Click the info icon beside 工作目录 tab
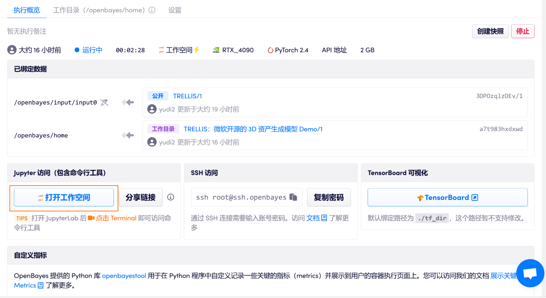This screenshot has height=298, width=546. pos(152,10)
